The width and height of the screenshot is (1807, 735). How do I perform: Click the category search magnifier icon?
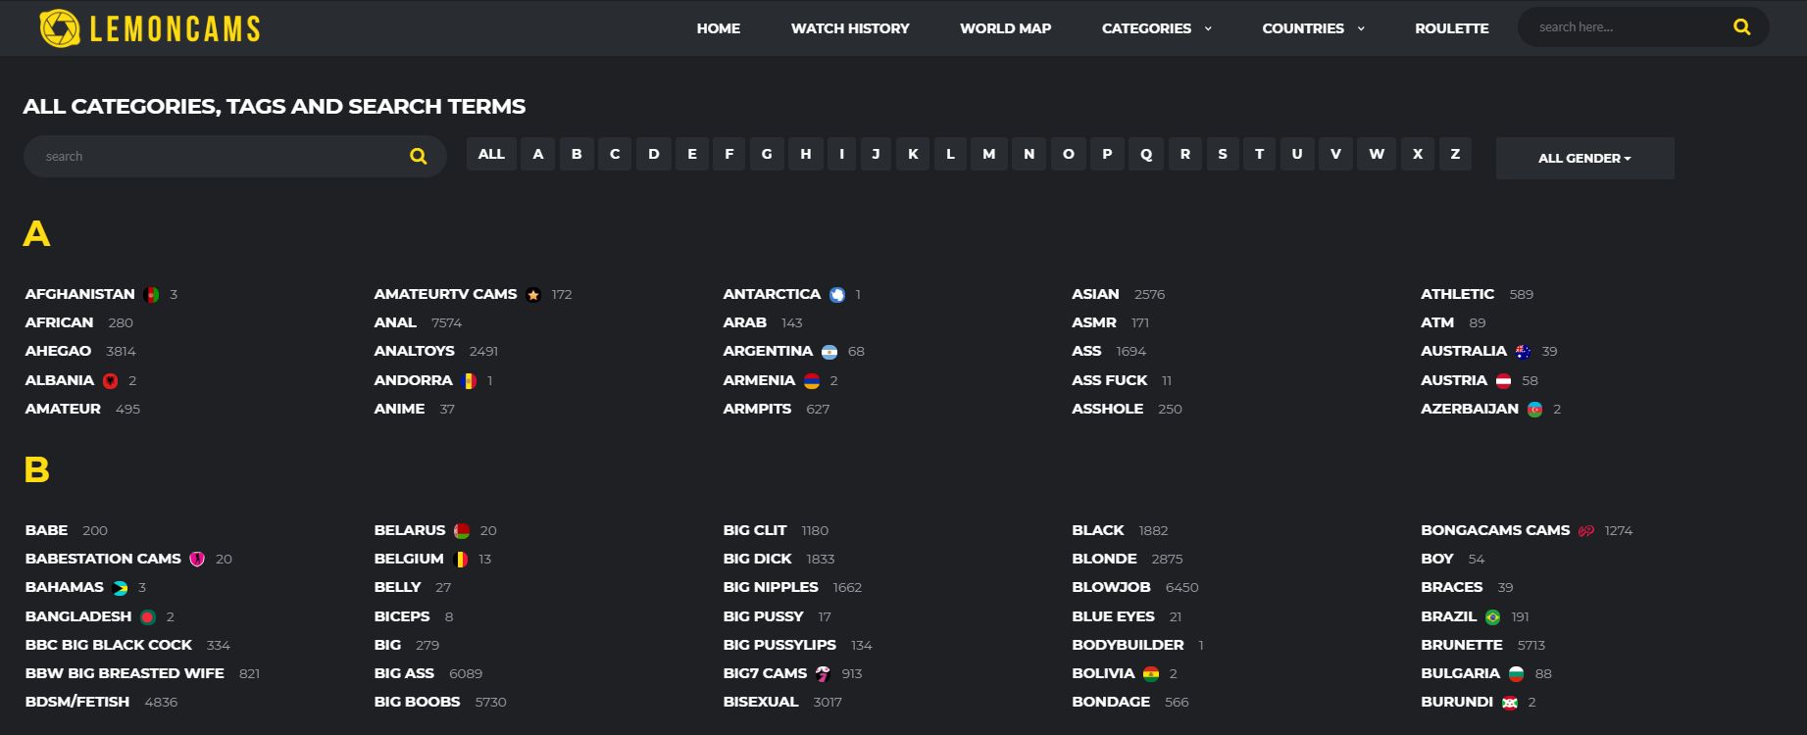(x=419, y=157)
